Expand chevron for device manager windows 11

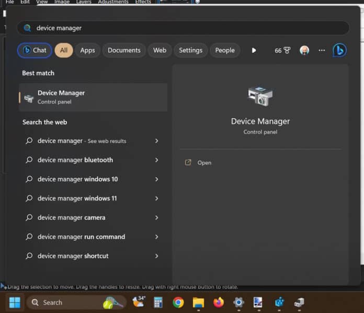coord(157,199)
